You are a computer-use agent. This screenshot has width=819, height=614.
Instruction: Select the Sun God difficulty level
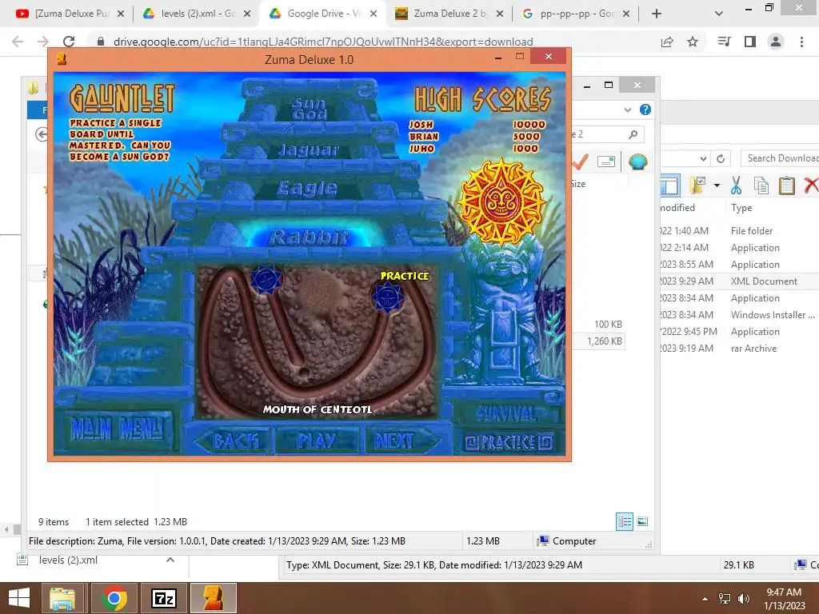(x=309, y=109)
